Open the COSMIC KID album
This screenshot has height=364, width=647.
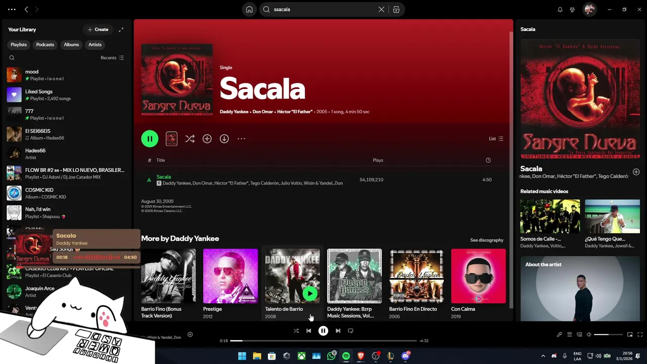[66, 193]
